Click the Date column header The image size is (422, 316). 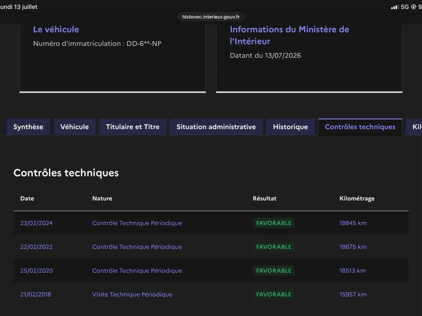[27, 199]
